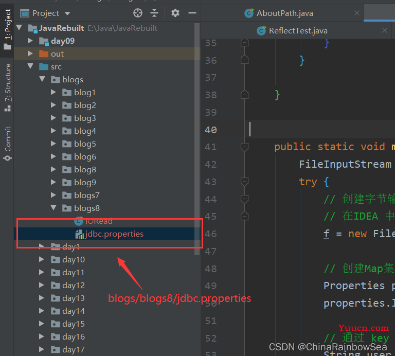Screen dimensions: 395x356
Task: Collapse the blogs8 folder
Action: [x=53, y=208]
